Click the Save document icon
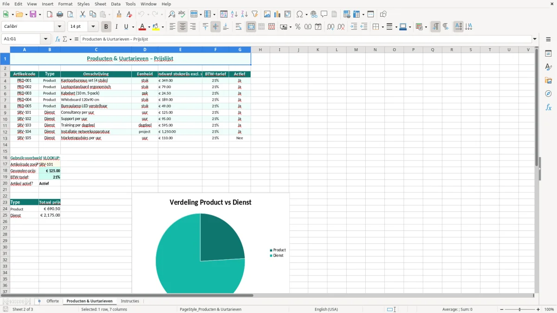557x313 pixels. [x=33, y=14]
